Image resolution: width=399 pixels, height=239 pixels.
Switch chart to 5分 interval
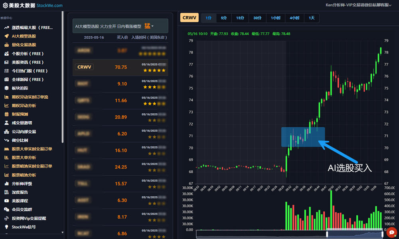(224, 18)
